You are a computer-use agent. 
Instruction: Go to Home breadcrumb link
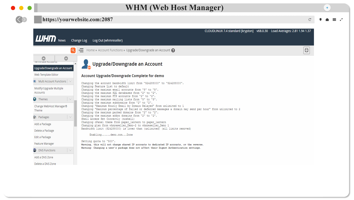[x=90, y=50]
